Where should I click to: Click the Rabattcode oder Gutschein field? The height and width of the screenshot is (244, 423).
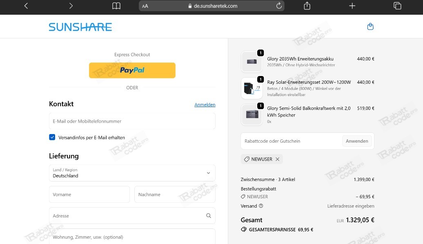(292, 141)
